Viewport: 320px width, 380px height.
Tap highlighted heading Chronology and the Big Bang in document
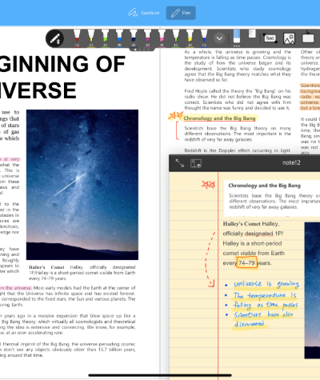point(219,118)
